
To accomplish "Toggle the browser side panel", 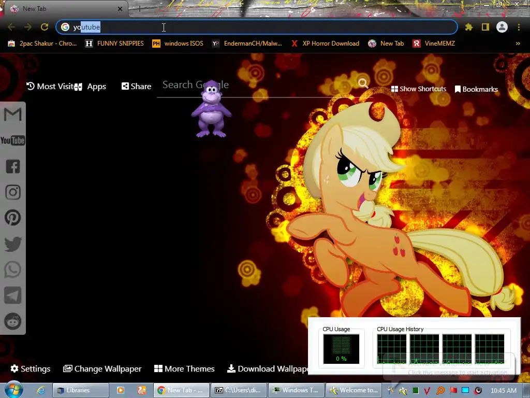I will click(x=485, y=27).
